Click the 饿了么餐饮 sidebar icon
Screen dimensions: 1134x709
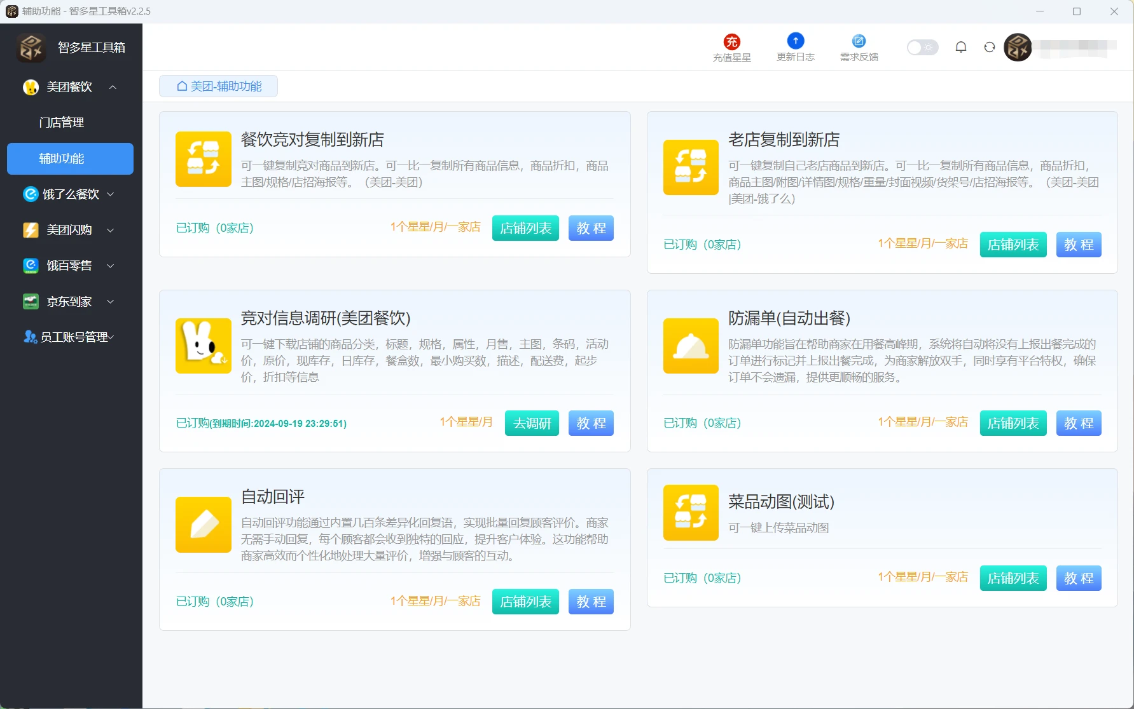31,194
